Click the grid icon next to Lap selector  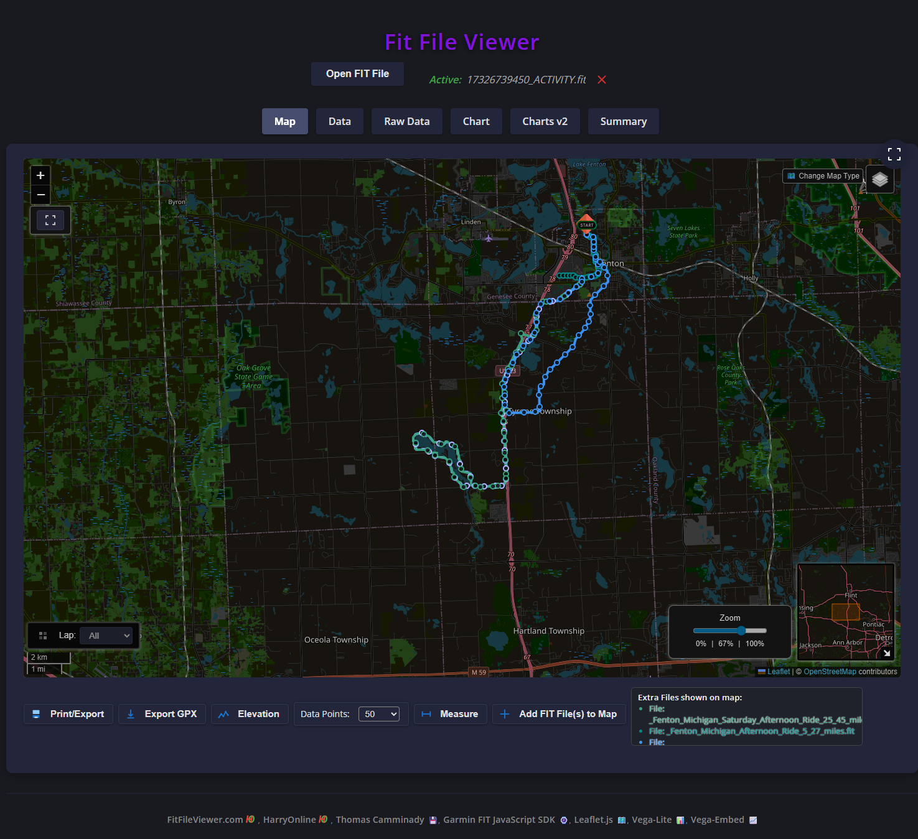click(42, 635)
